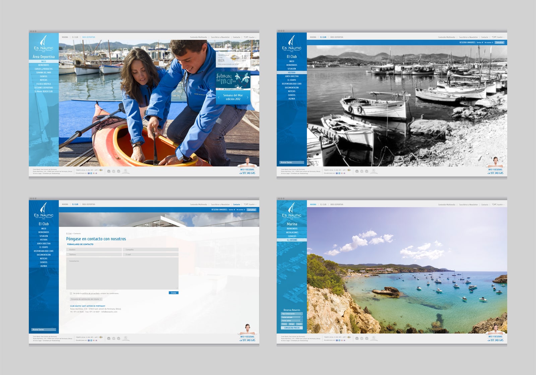Image resolution: width=536 pixels, height=375 pixels.
Task: Click Es Nàutic sail logo above Área Deportiva
Action: click(x=44, y=41)
